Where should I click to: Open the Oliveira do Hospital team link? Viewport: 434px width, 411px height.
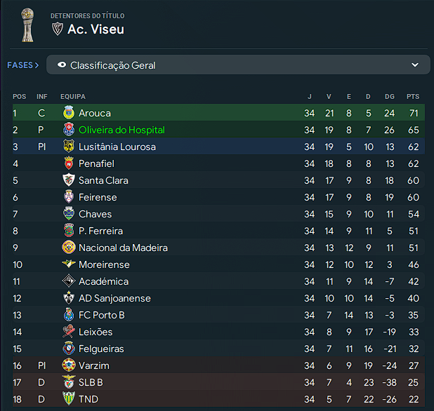121,130
